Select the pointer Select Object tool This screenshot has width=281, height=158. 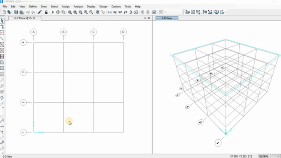point(2,21)
